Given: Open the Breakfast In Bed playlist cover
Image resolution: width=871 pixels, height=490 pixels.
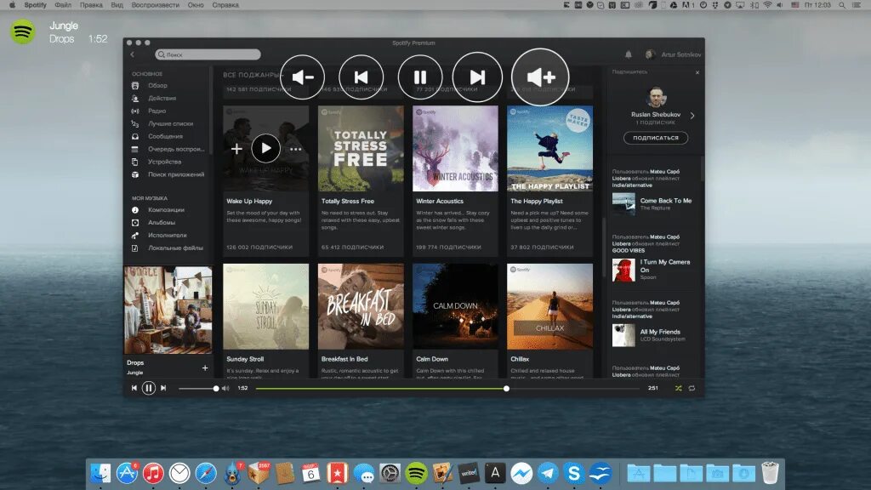Looking at the screenshot, I should pos(361,306).
